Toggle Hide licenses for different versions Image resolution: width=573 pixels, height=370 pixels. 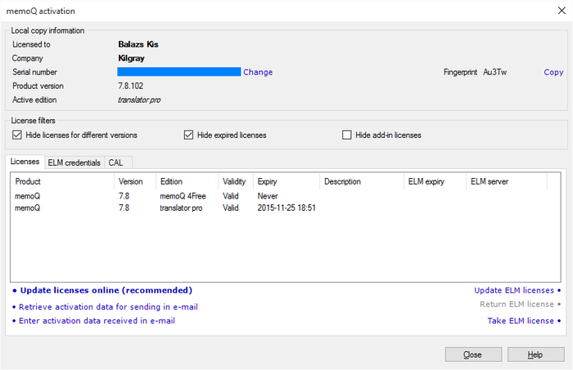point(17,135)
